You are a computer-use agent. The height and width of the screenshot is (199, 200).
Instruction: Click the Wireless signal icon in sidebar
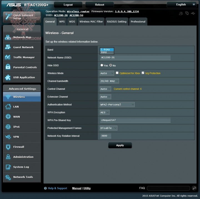click(8, 97)
